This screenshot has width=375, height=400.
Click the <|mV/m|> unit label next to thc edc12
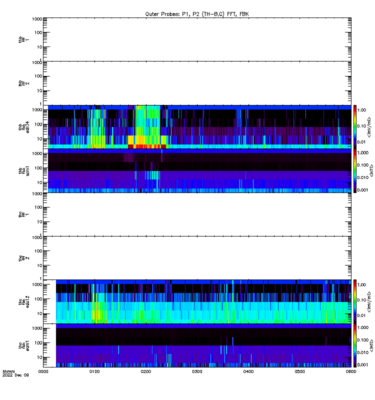[x=369, y=302]
